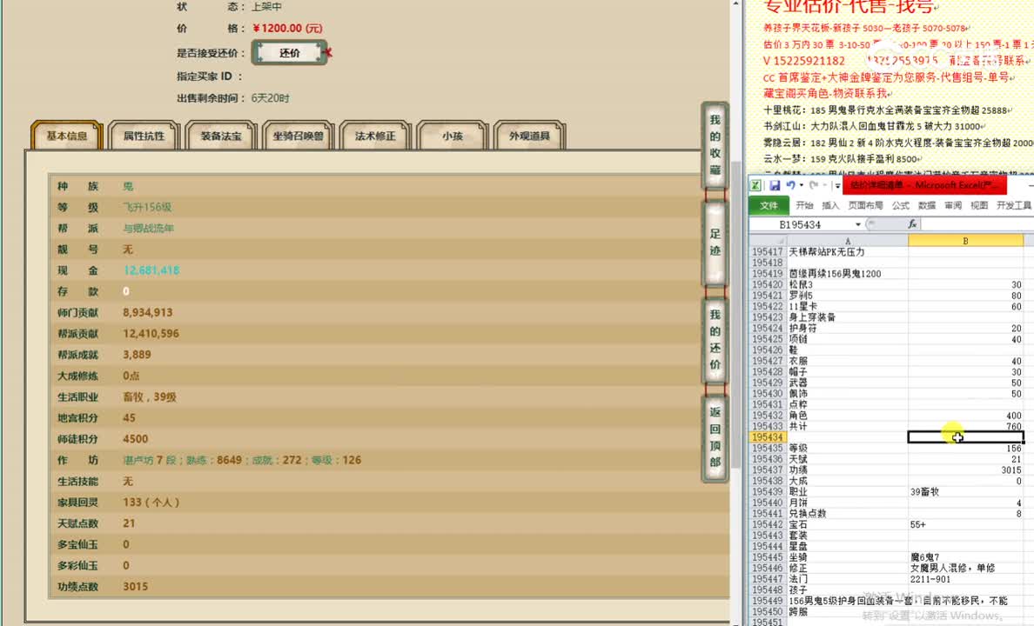1034x626 pixels.
Task: Switch to the 审阅 ribbon tab
Action: pos(953,205)
